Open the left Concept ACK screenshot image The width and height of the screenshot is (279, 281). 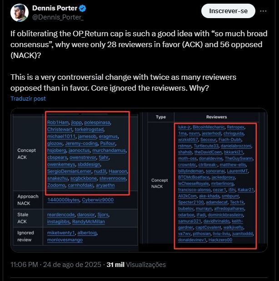pos(75,180)
